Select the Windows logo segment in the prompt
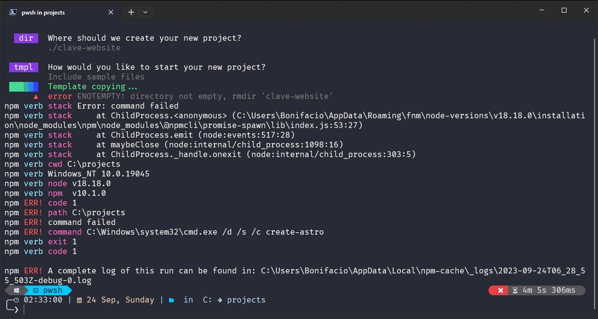The image size is (598, 319). [16, 290]
